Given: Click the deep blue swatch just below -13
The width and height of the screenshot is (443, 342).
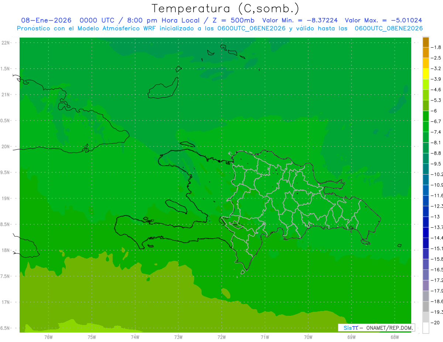Looking at the screenshot, I should coord(426,222).
